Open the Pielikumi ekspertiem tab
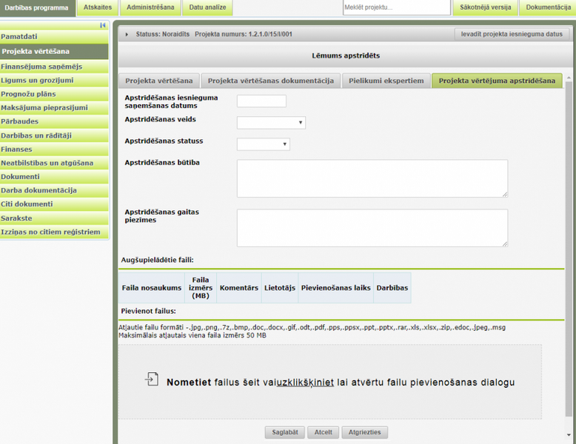This screenshot has height=444, width=576. (x=385, y=81)
